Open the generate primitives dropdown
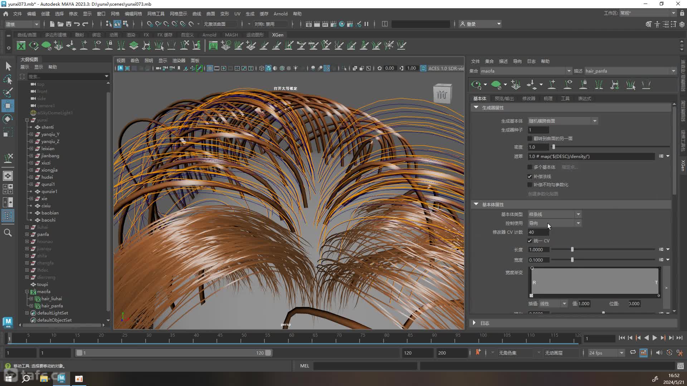Viewport: 687px width, 386px height. point(563,121)
